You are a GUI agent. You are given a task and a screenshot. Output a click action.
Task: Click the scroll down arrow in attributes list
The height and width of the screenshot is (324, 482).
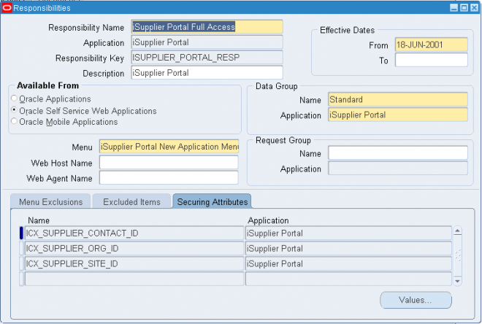(x=457, y=281)
